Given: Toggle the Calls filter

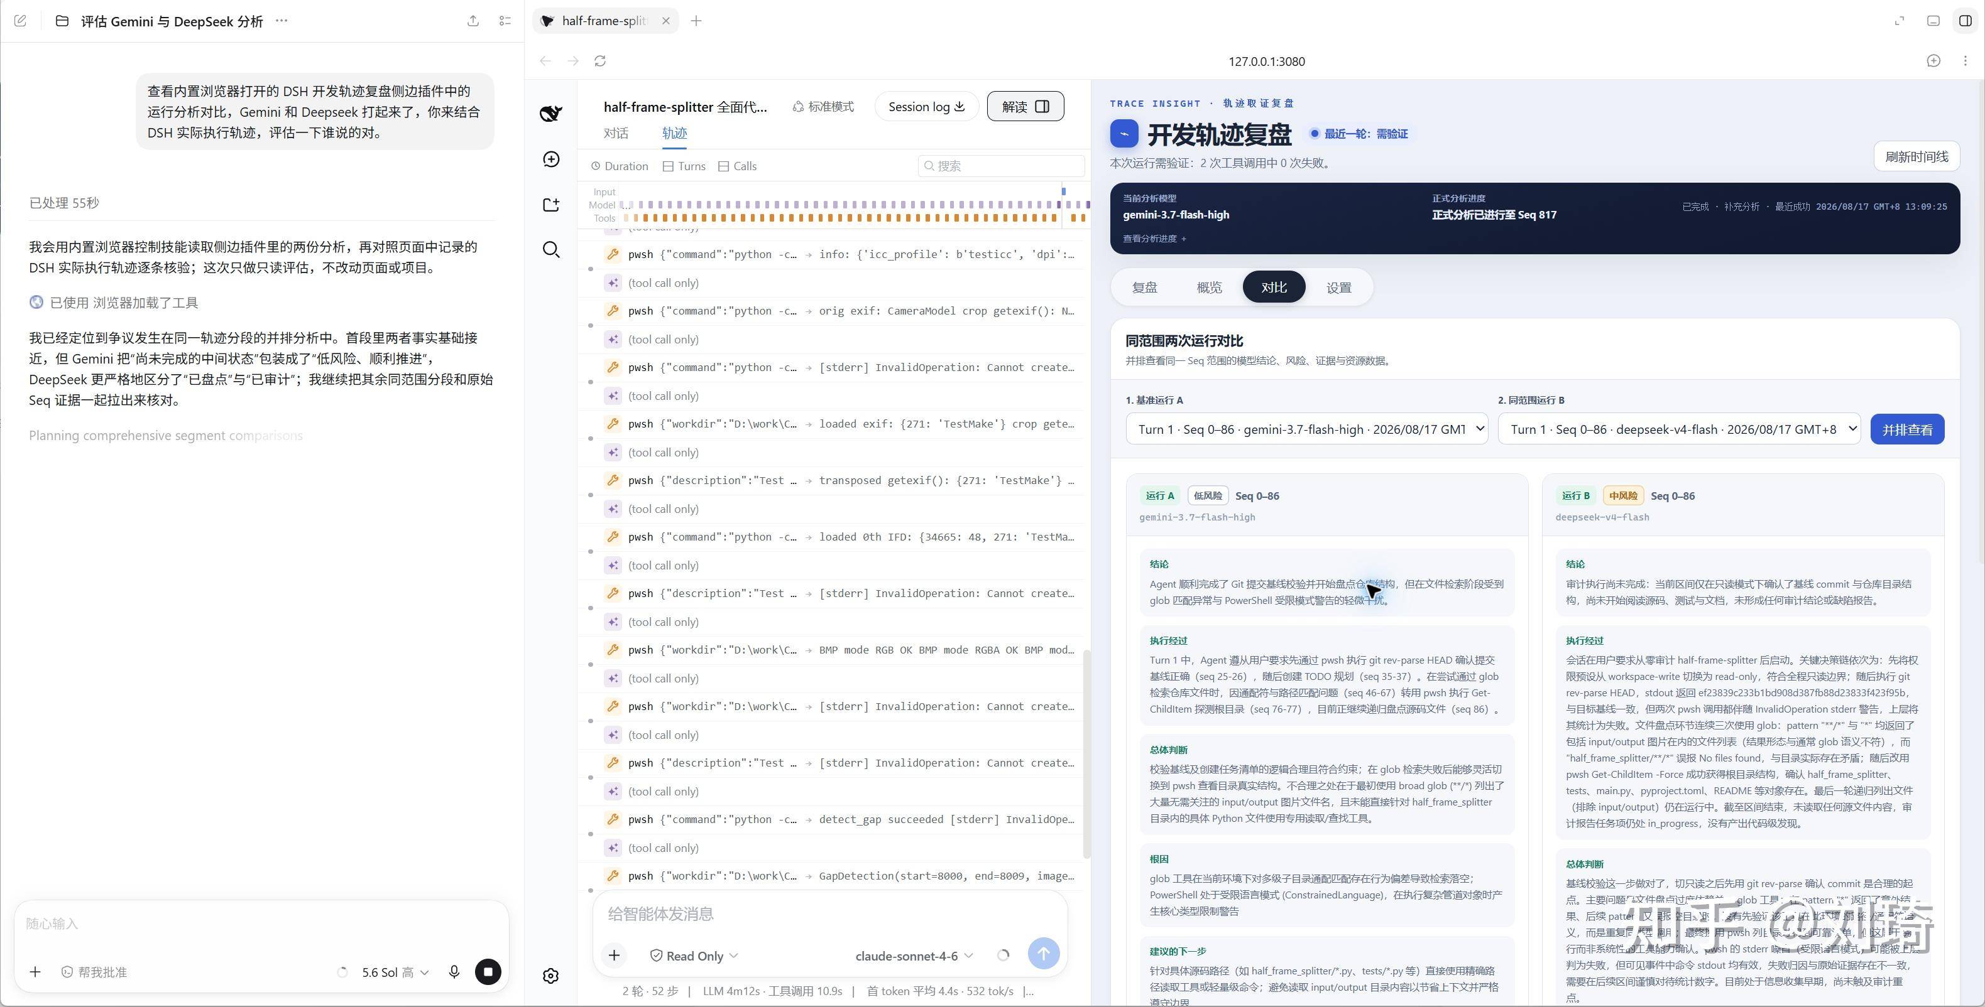Looking at the screenshot, I should [x=738, y=166].
